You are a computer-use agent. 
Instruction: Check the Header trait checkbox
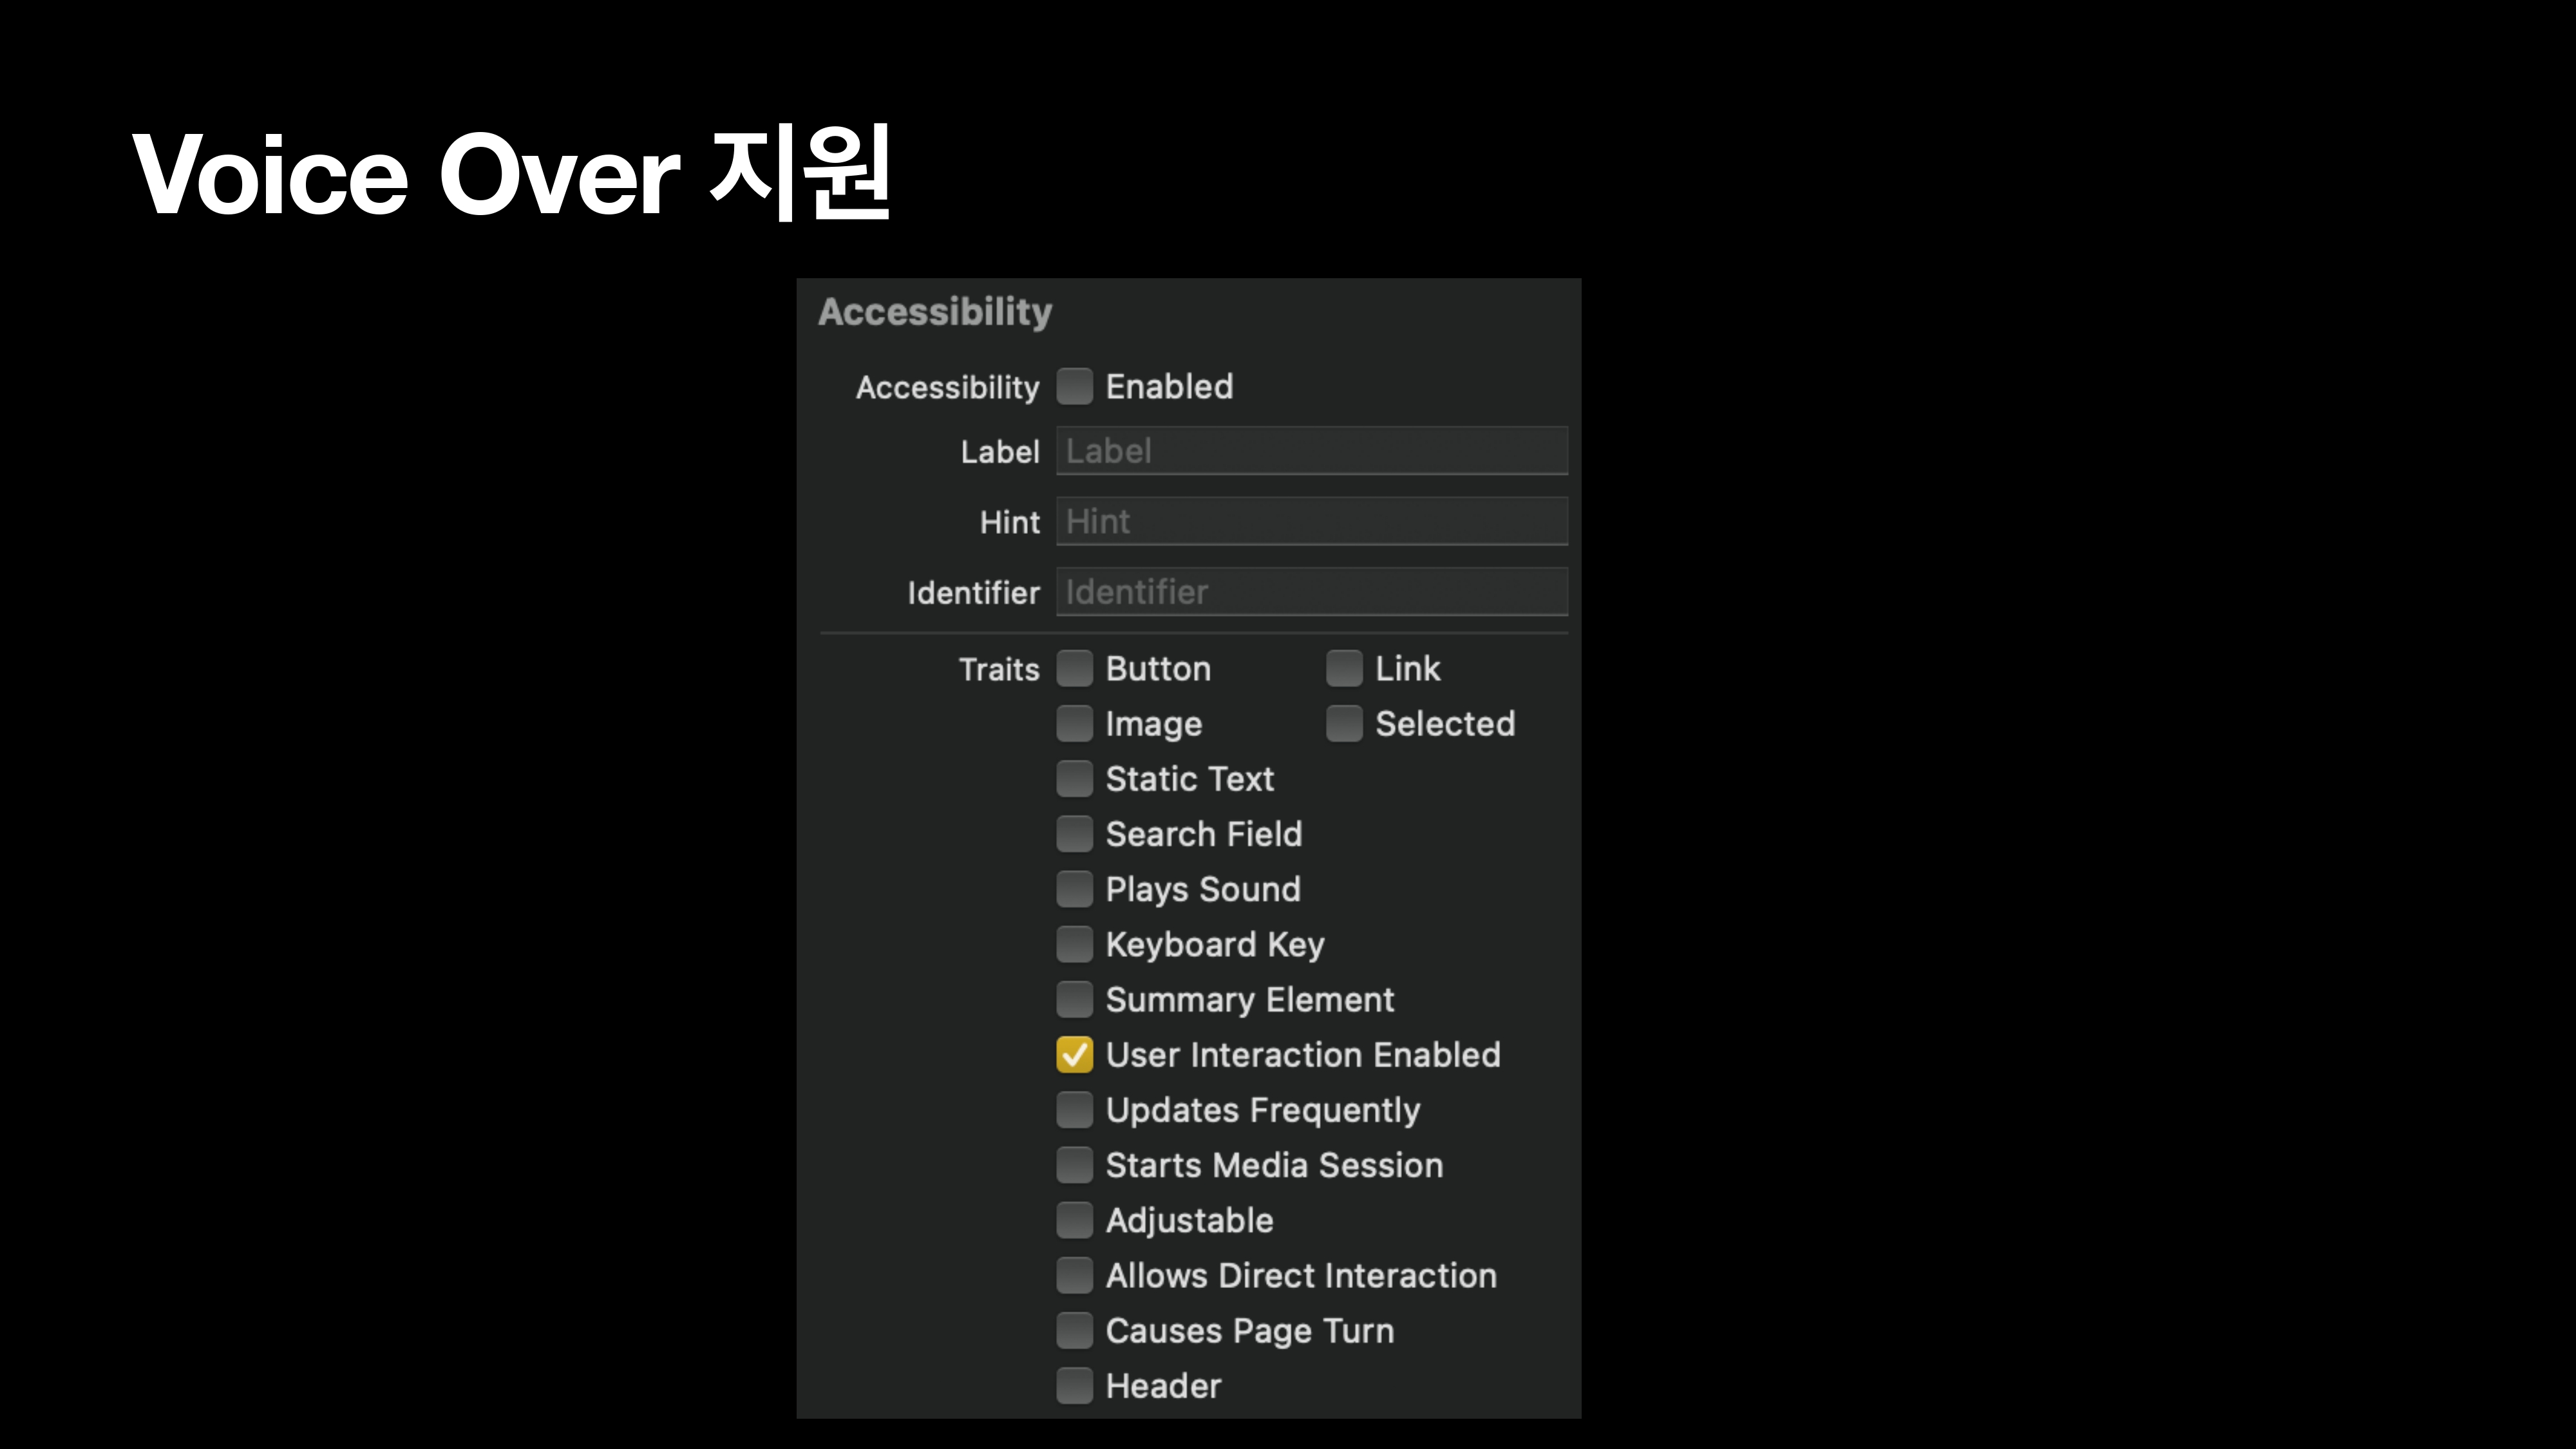[x=1074, y=1386]
